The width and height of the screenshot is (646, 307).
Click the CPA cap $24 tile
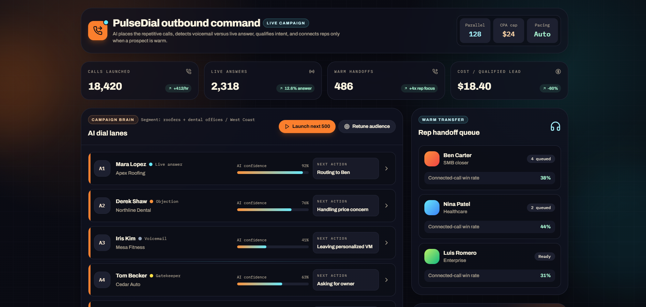[509, 31]
